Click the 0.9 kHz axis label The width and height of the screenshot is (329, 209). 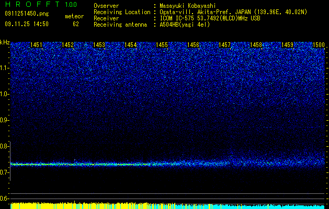tap(5, 120)
